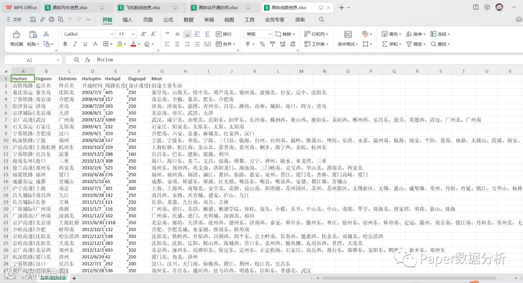Align text to top of cell

168,34
